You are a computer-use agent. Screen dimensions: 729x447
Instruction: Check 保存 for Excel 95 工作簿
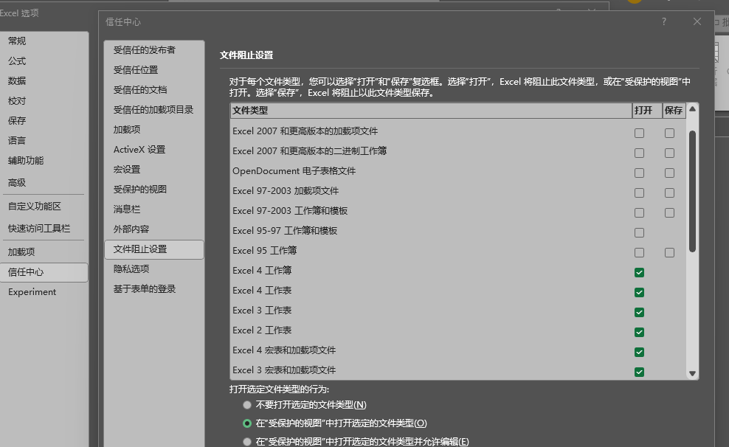click(669, 253)
